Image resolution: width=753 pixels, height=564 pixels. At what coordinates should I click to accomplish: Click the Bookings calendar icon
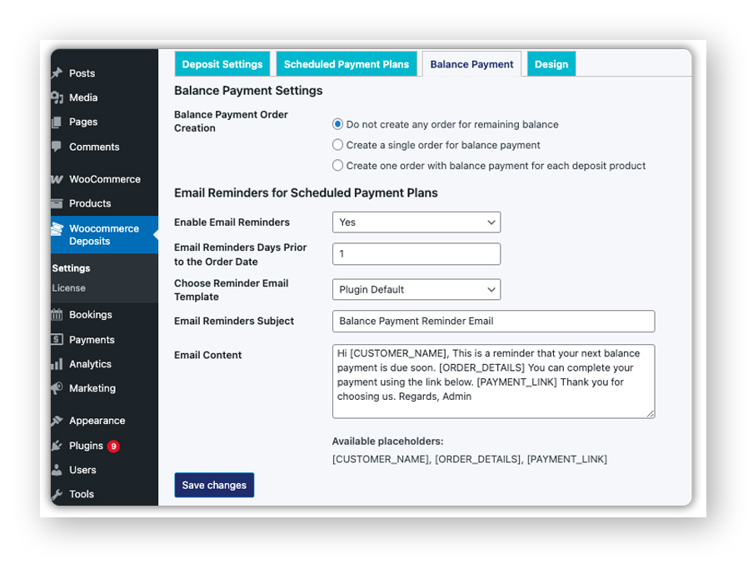point(57,315)
